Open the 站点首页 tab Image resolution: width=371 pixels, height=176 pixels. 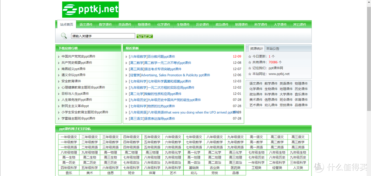point(67,24)
